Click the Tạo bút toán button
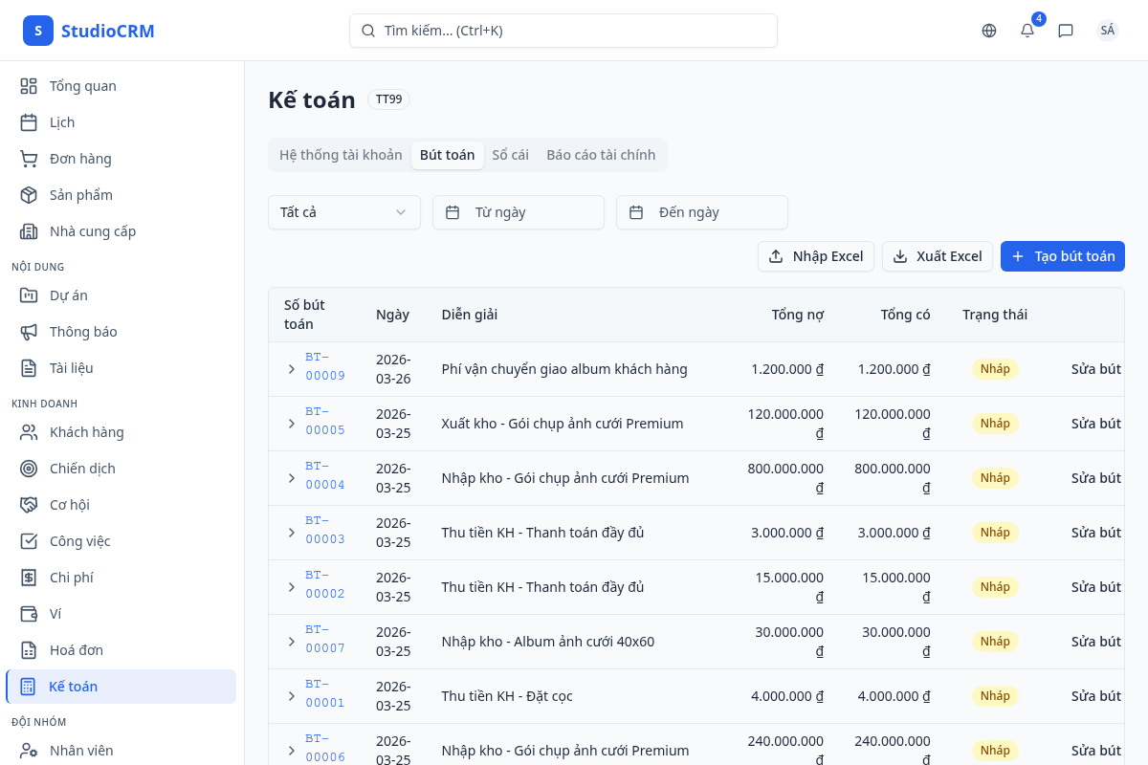 (1062, 256)
